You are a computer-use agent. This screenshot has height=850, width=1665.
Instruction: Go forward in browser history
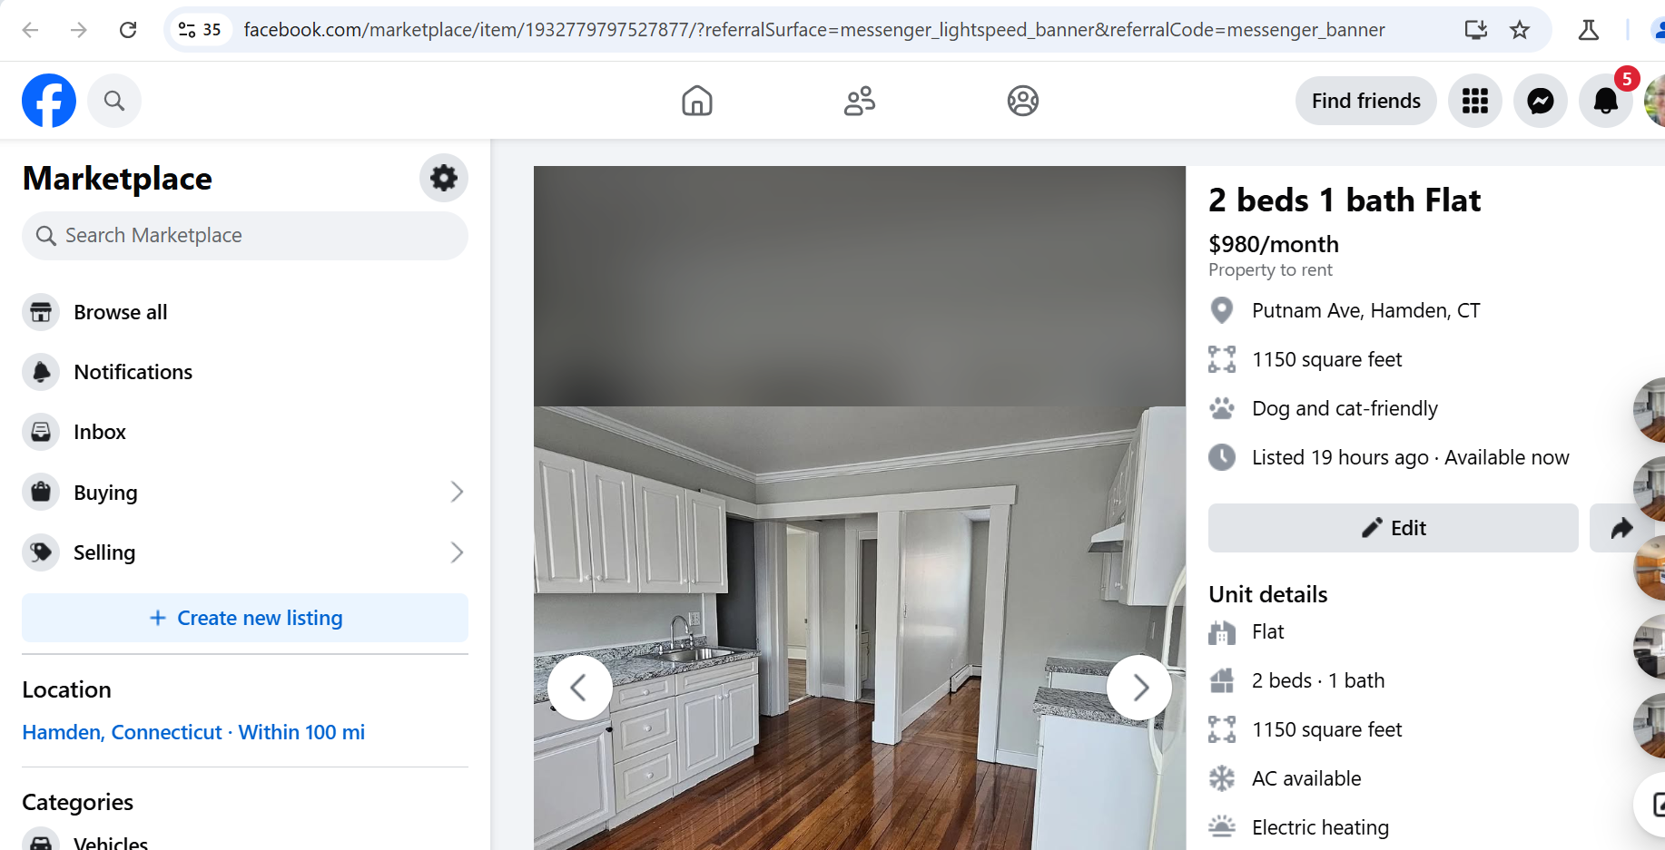coord(79,30)
